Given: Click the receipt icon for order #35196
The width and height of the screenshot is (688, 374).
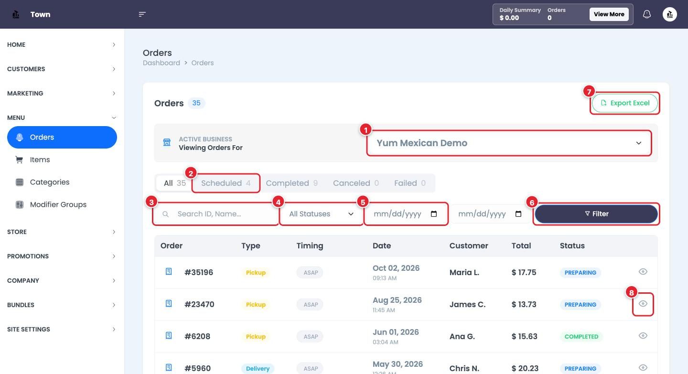Looking at the screenshot, I should click(169, 272).
